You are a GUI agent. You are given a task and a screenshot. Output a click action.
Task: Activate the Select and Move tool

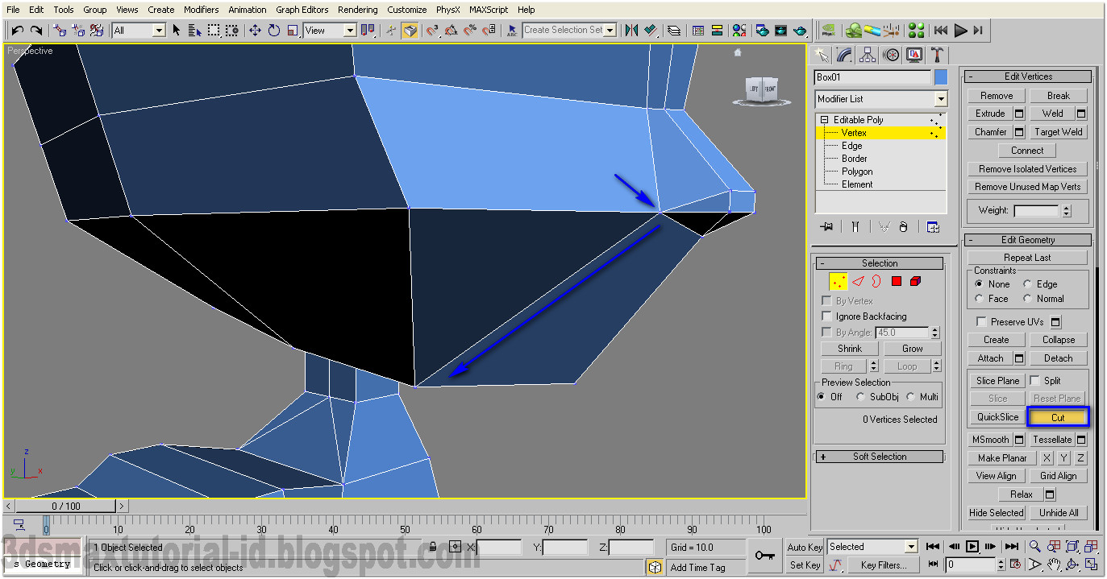(256, 30)
